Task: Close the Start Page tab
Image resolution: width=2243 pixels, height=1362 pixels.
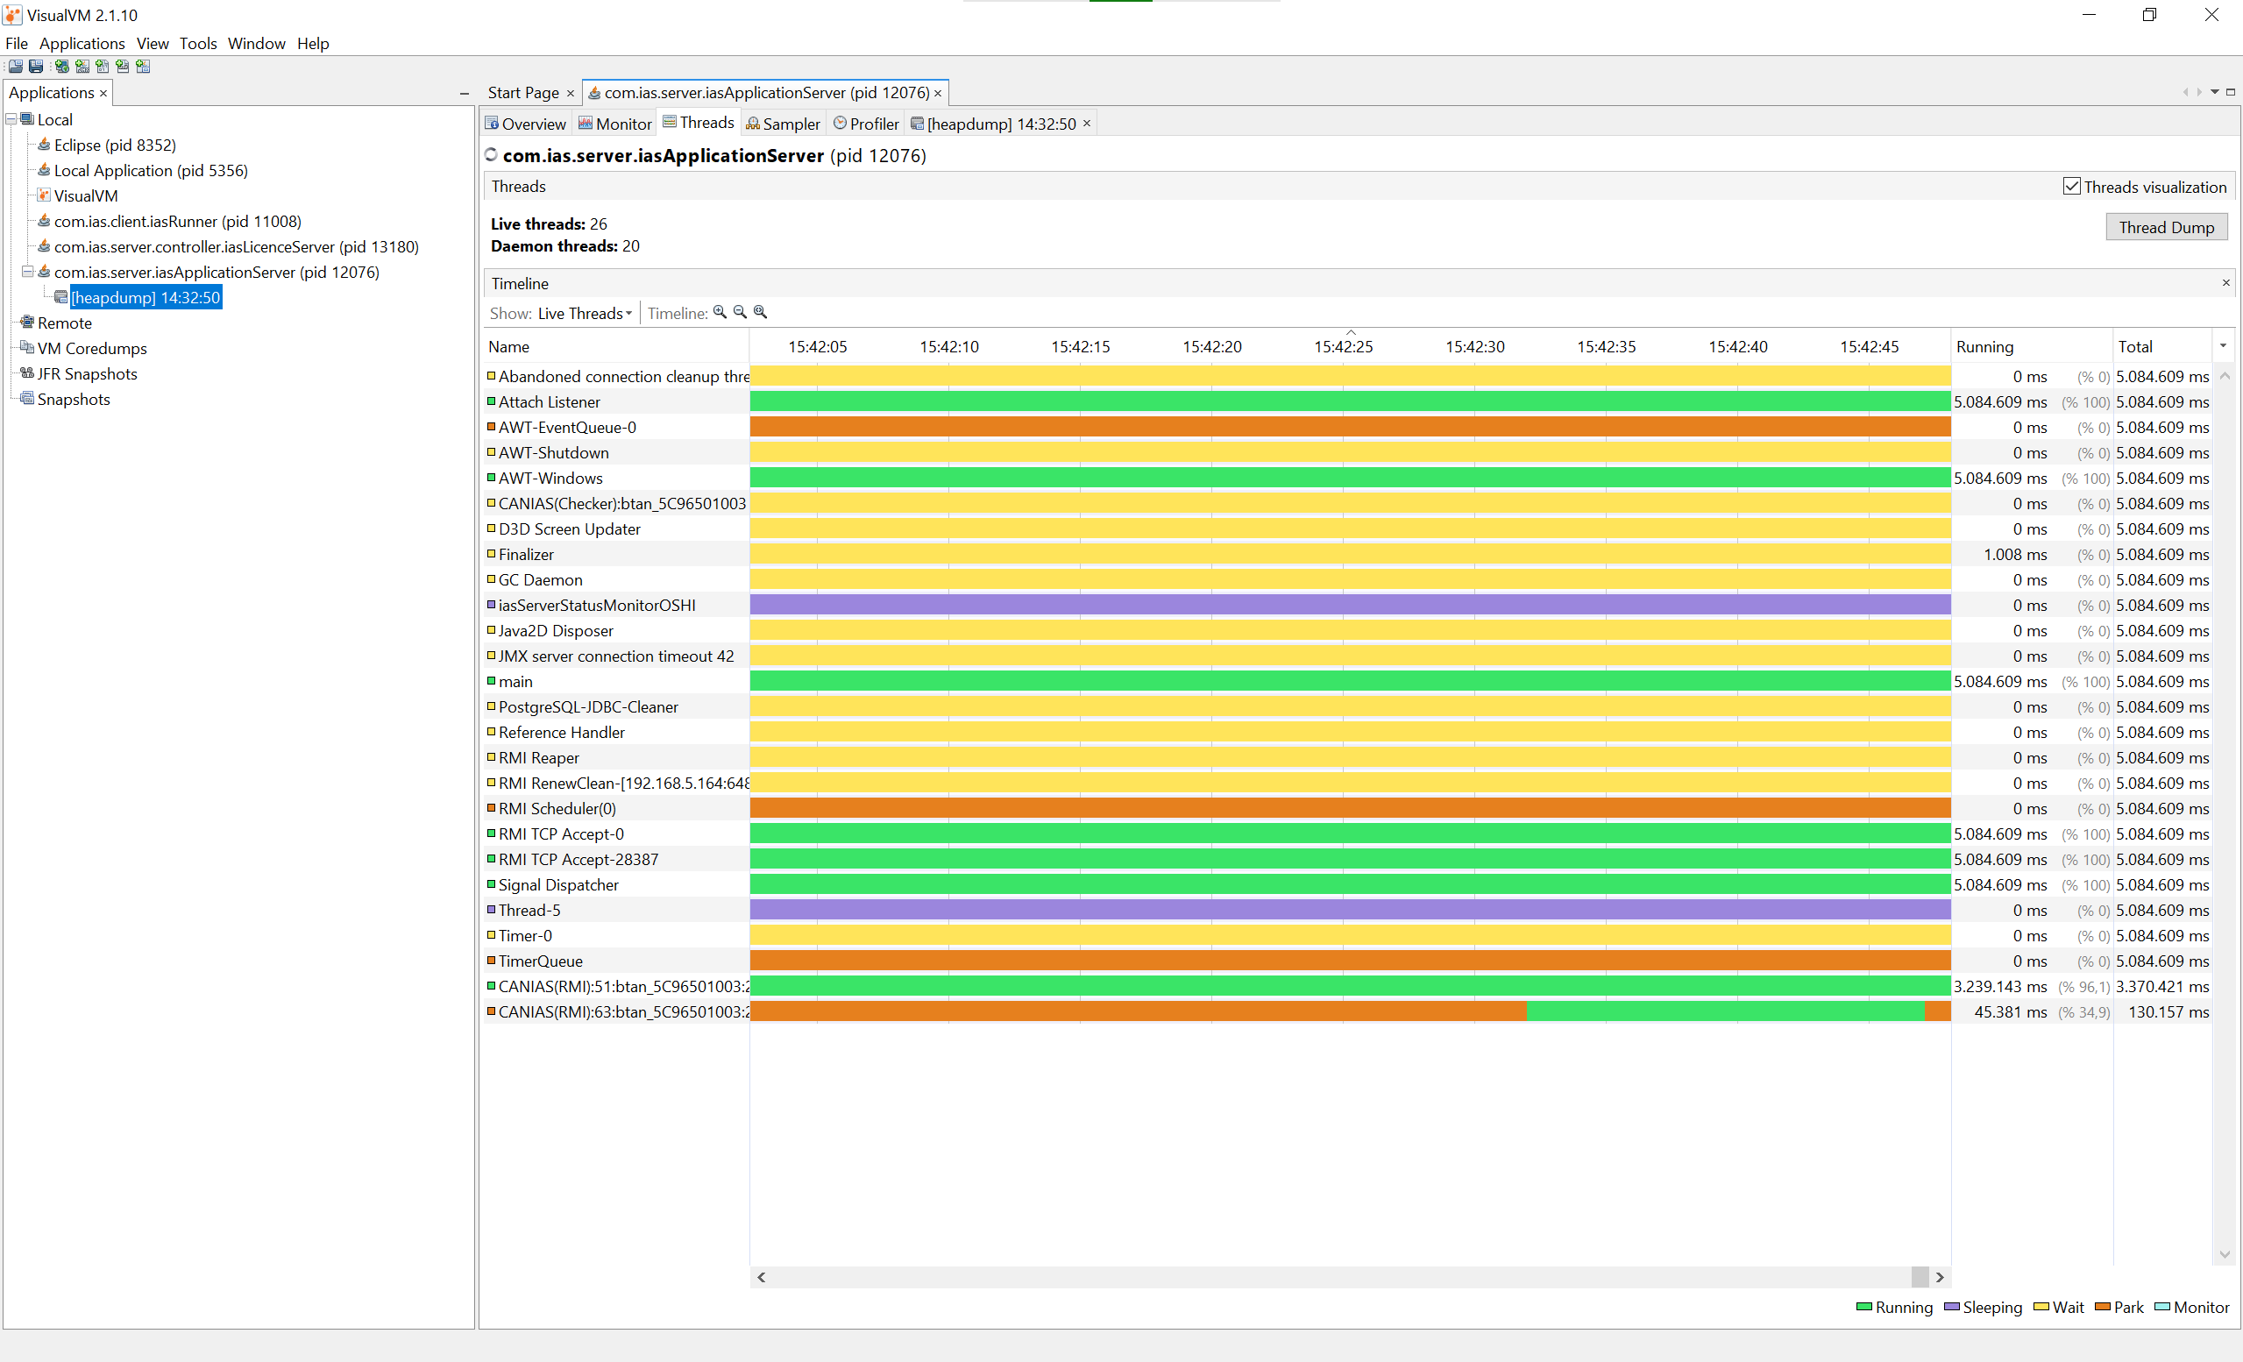Action: (571, 93)
